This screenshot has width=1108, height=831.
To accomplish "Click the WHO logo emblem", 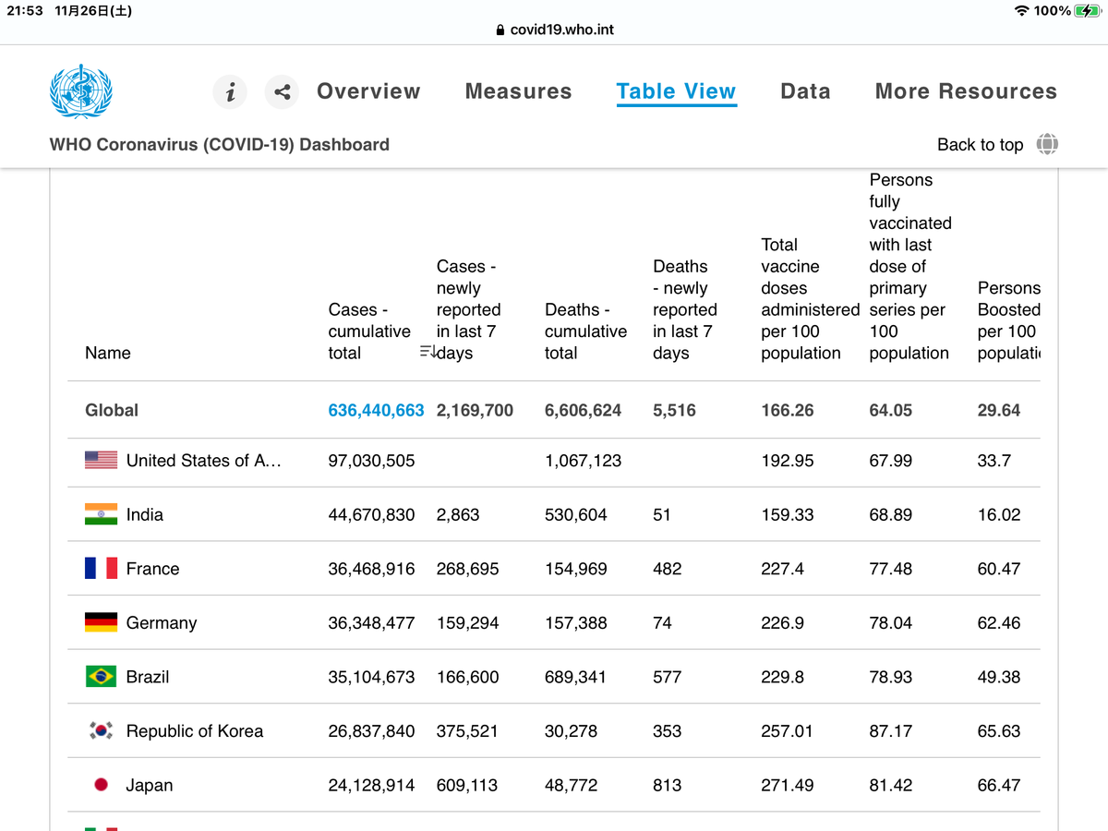I will tap(81, 90).
